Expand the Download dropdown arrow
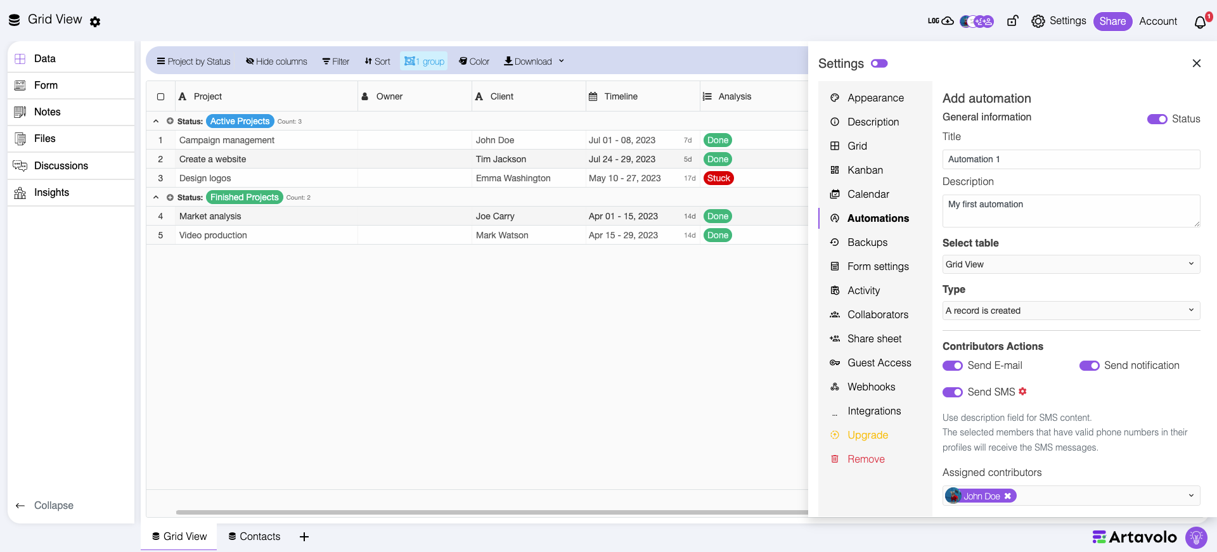 (562, 61)
